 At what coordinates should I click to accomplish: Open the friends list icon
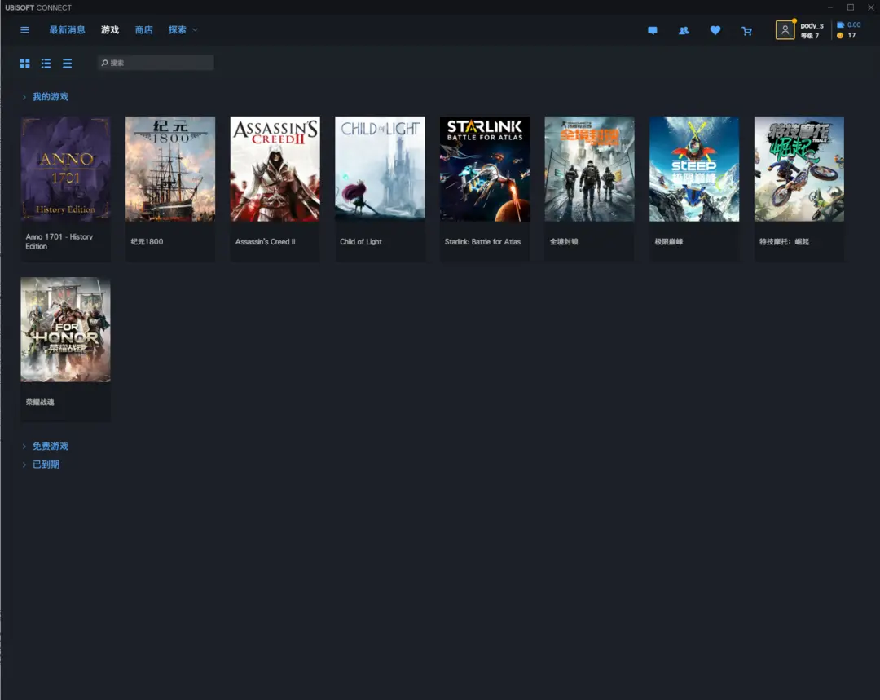click(x=684, y=31)
